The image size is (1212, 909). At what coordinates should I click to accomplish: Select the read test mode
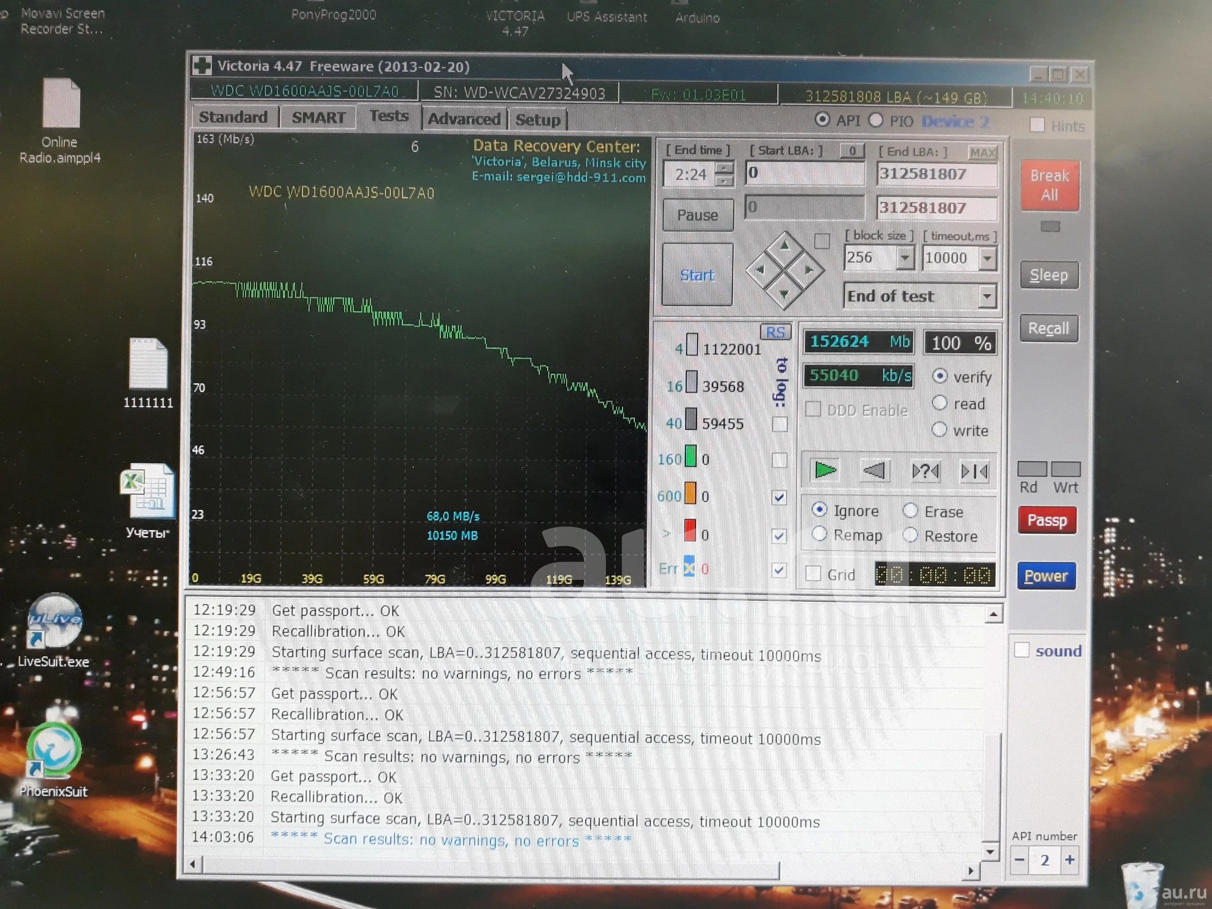pyautogui.click(x=940, y=403)
